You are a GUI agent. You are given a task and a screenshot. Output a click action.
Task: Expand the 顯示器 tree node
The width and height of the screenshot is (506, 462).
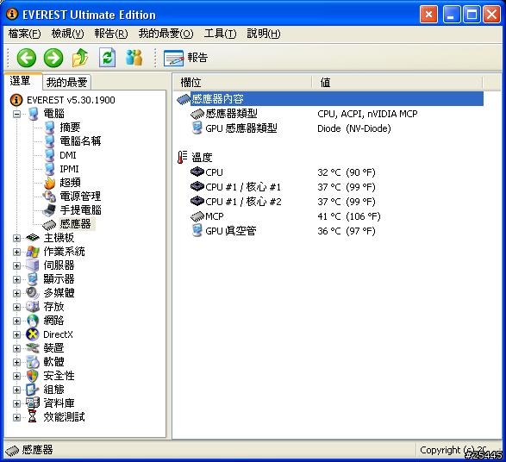point(16,280)
